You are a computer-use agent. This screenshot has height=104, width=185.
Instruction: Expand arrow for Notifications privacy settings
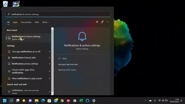49,64
